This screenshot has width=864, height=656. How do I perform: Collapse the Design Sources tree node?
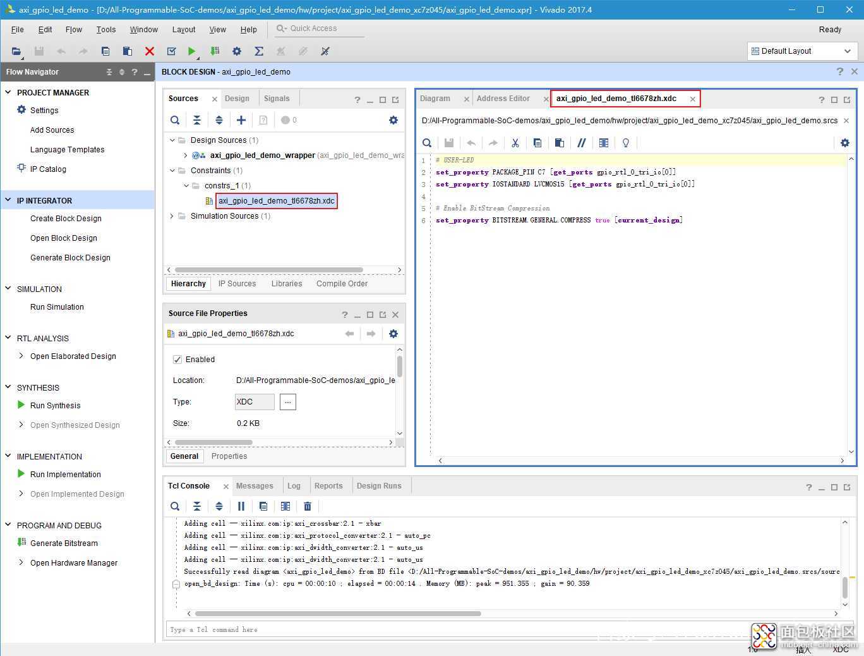[x=172, y=140]
